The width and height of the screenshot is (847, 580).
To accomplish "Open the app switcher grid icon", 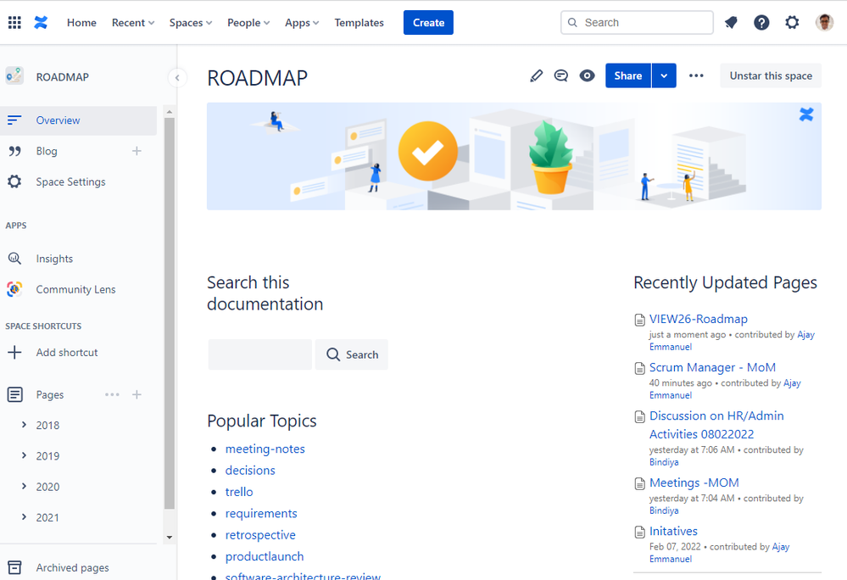I will [14, 23].
